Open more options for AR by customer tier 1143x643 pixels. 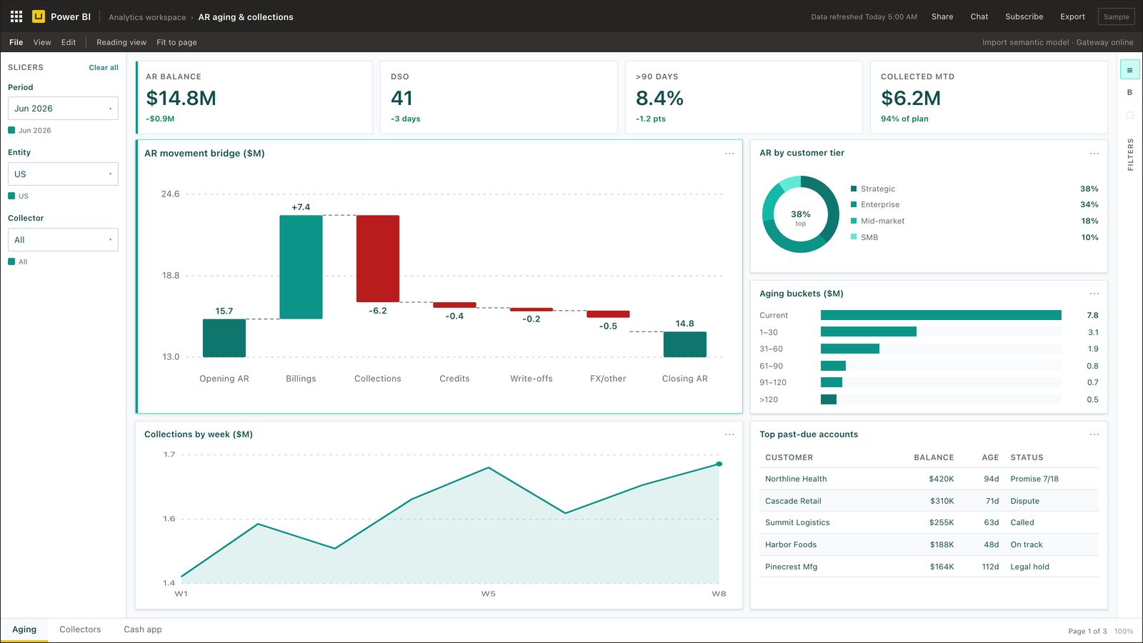tap(1094, 154)
